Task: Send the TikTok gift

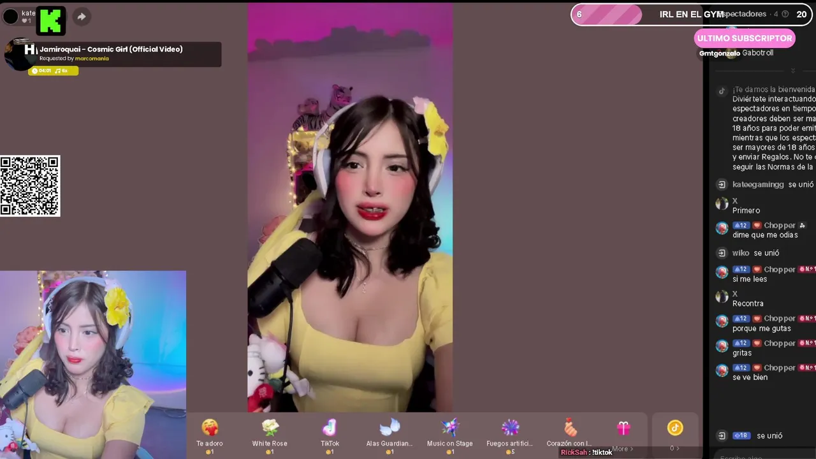Action: [330, 436]
